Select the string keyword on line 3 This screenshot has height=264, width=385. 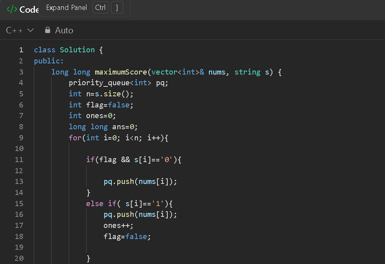coord(247,72)
